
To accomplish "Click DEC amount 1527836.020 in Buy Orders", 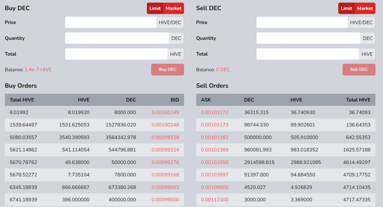I will (121, 125).
